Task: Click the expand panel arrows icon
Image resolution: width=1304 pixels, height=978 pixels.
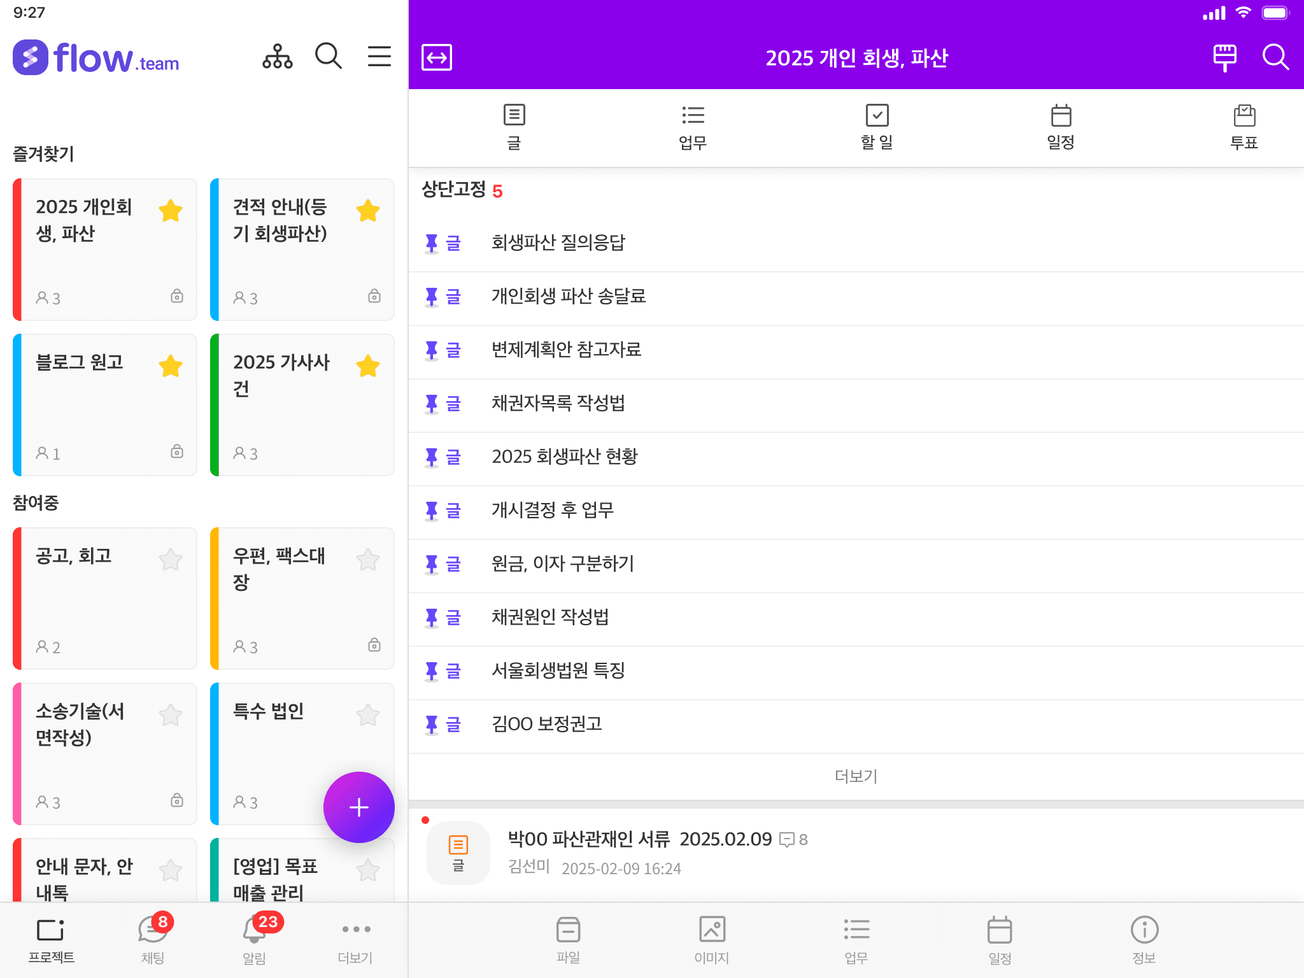Action: (x=437, y=57)
